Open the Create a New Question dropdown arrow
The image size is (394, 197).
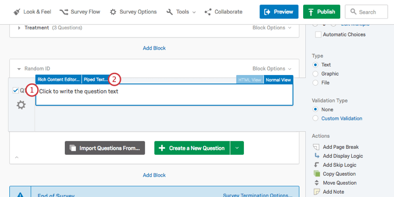[237, 148]
